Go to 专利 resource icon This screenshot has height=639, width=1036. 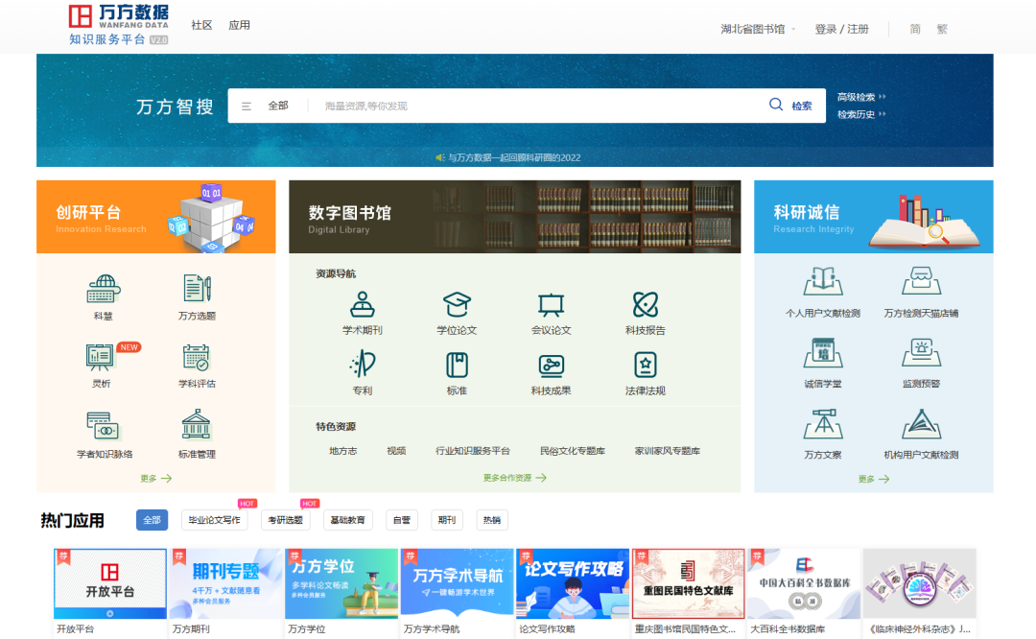pos(362,365)
